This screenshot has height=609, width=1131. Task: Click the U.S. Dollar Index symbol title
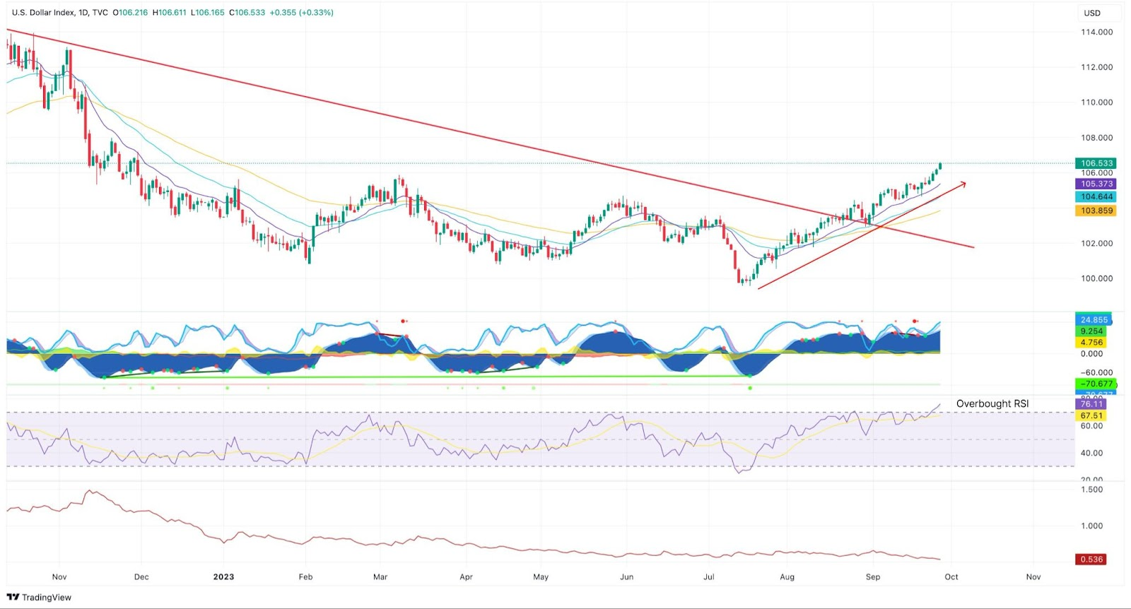click(x=45, y=13)
